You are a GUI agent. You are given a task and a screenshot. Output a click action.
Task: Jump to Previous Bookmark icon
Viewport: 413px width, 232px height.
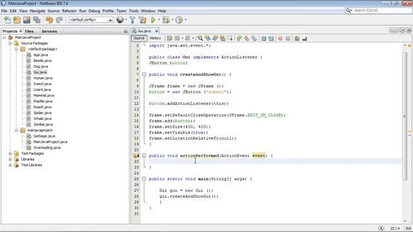pos(239,39)
